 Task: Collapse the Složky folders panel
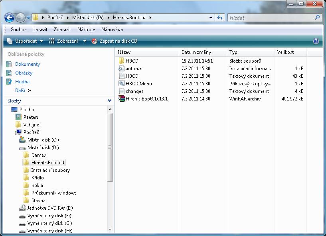110,101
